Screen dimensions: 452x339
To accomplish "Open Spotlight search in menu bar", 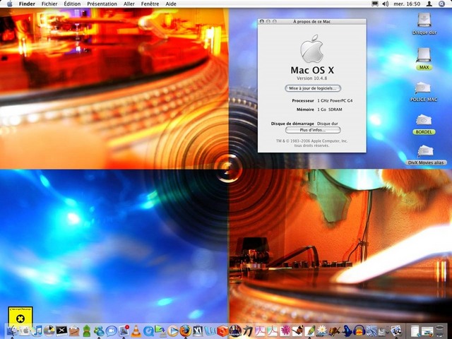I will pyautogui.click(x=441, y=4).
